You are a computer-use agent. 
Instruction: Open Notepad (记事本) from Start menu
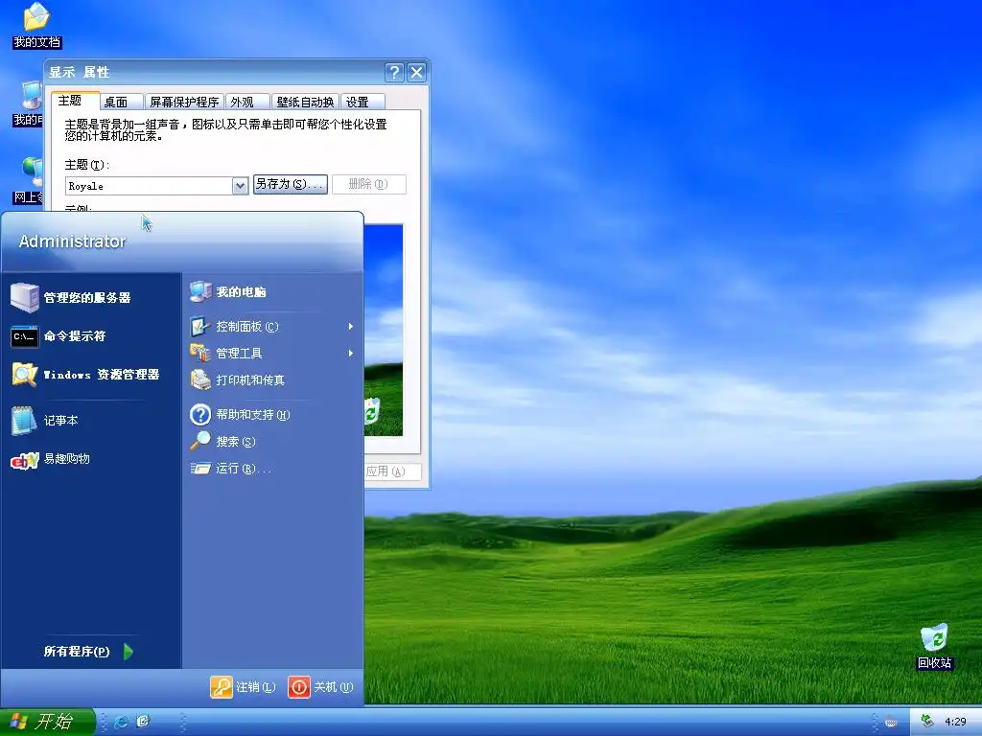[44, 421]
